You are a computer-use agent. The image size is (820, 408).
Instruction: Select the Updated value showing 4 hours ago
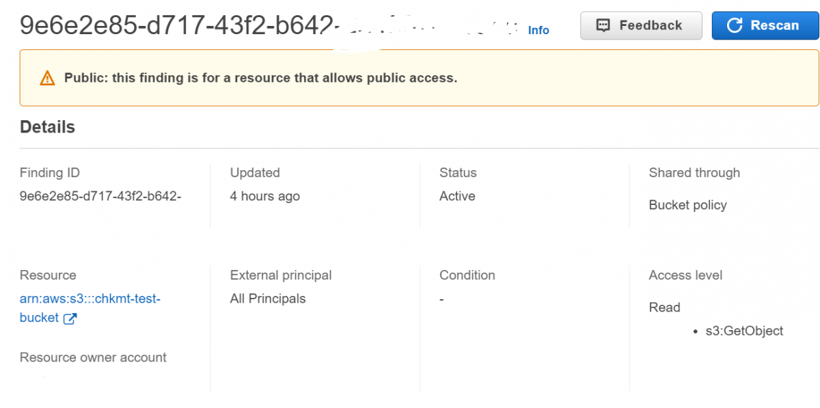[264, 196]
